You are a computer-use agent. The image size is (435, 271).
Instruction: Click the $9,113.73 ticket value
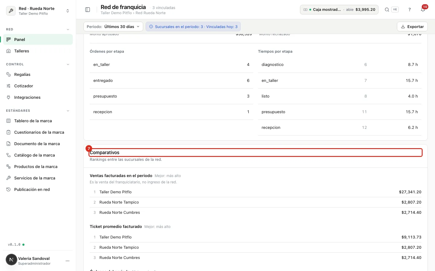tap(411, 237)
